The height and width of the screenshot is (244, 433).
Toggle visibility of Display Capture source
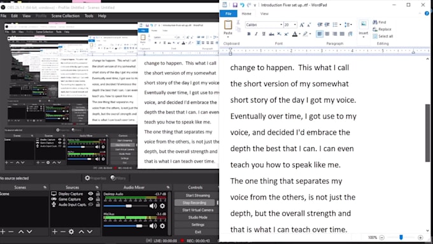click(90, 194)
